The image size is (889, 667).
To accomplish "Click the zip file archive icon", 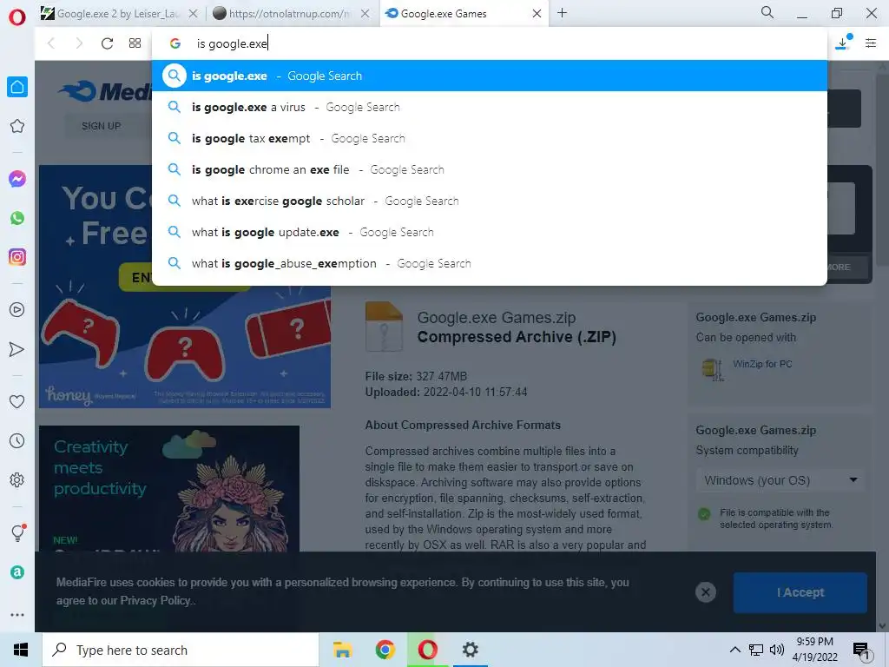I will [x=384, y=327].
